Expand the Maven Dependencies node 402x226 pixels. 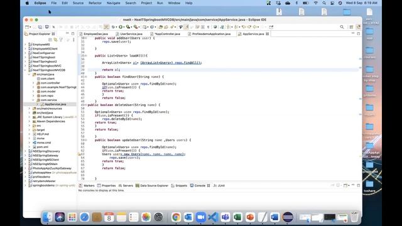(x=30, y=121)
